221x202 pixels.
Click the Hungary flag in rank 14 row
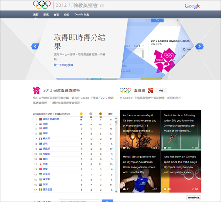[41, 174]
